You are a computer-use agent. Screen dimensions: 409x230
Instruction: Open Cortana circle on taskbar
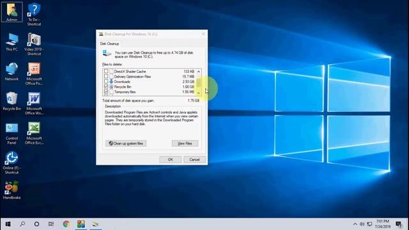coord(37,224)
